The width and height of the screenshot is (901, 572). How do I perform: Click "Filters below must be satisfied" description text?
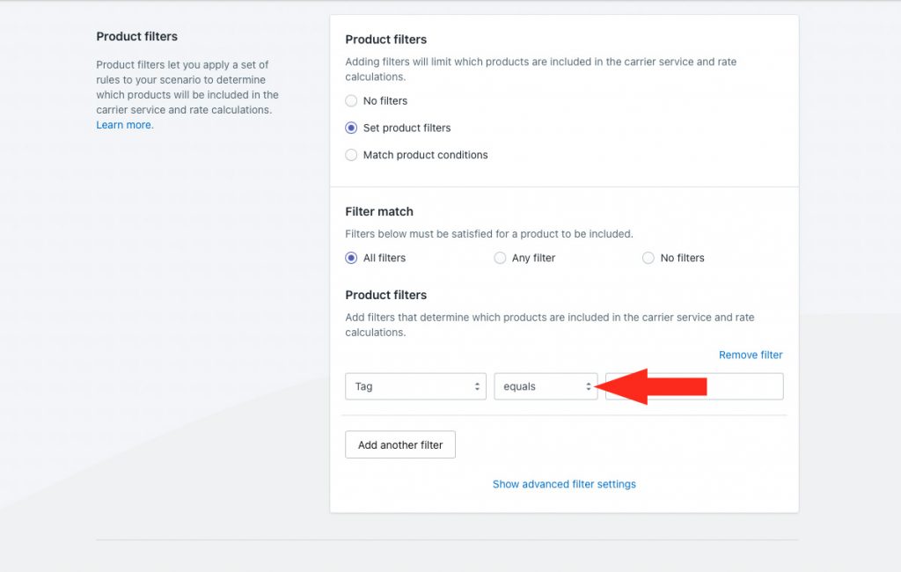(489, 234)
